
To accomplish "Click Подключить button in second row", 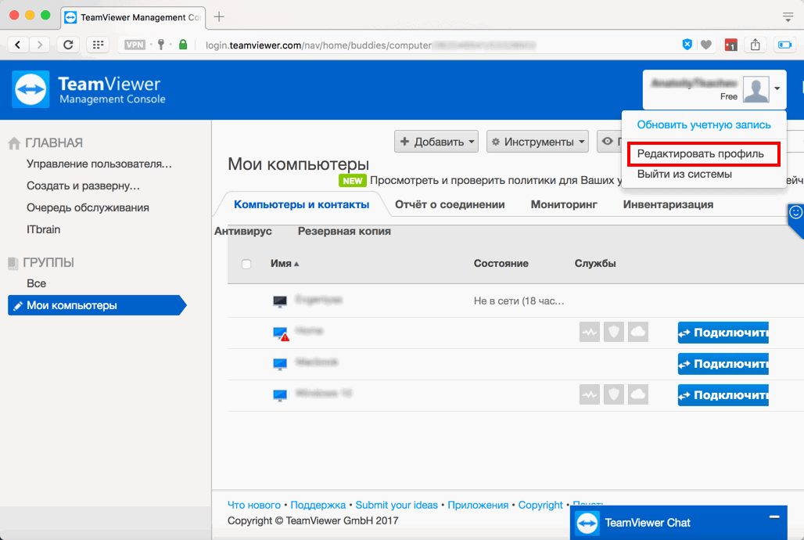I will [x=723, y=333].
